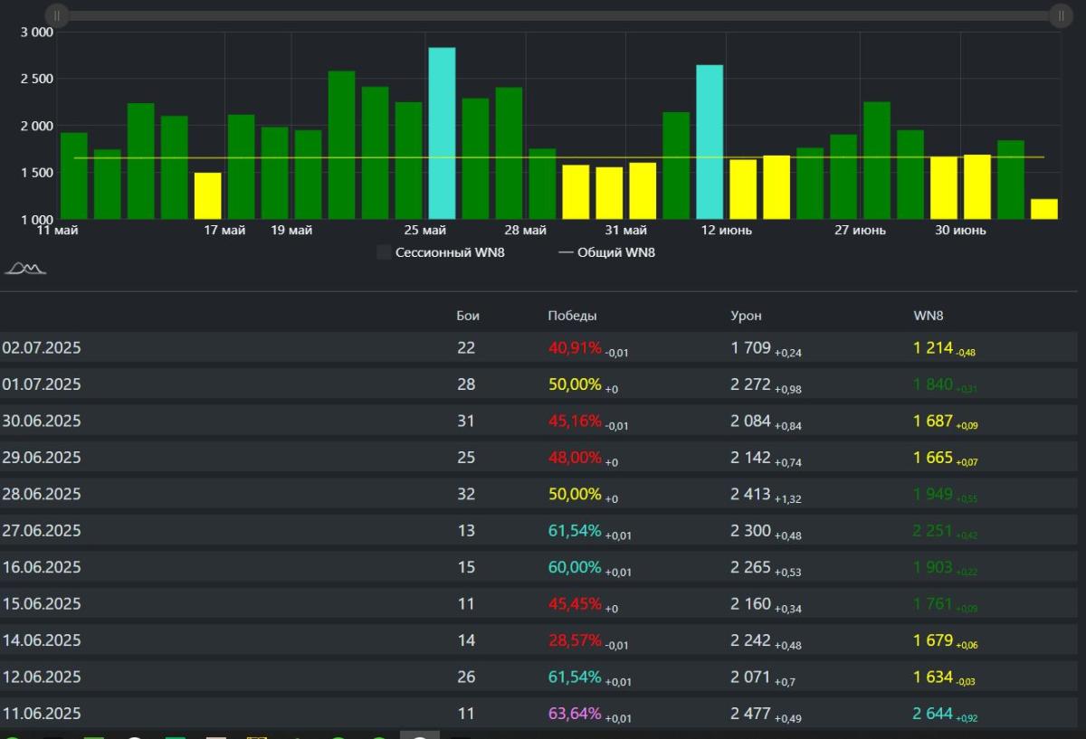Click the 28,57% win rate value
The image size is (1086, 739).
(575, 640)
